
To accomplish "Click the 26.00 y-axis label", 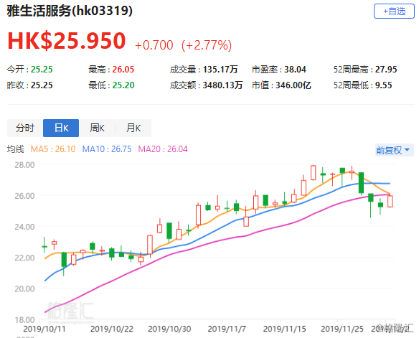I will 24,196.
